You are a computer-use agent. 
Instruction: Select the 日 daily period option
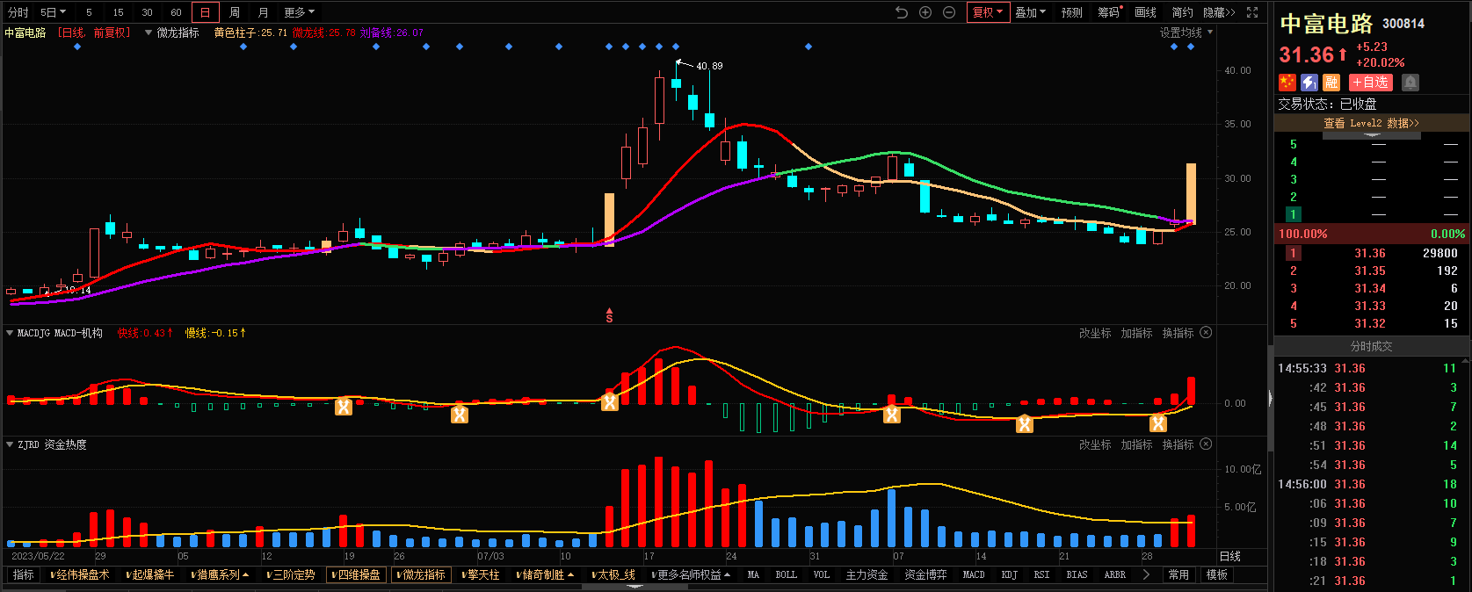click(205, 12)
